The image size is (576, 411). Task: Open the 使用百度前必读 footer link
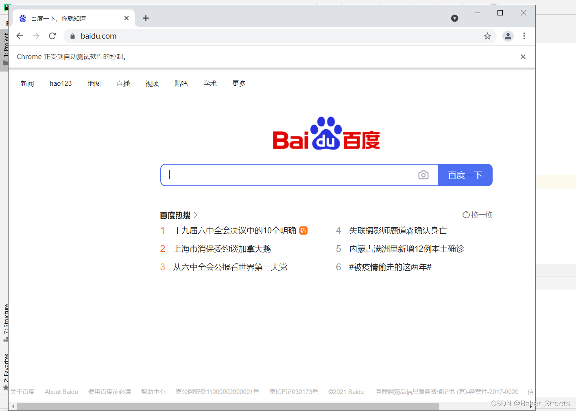click(x=109, y=392)
